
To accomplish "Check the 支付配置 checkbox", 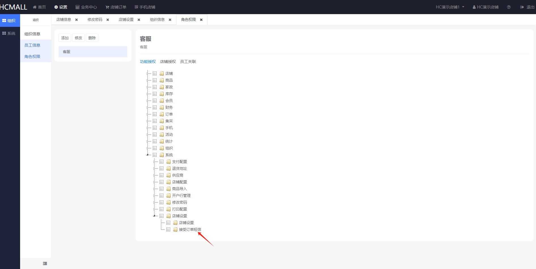I will 161,162.
